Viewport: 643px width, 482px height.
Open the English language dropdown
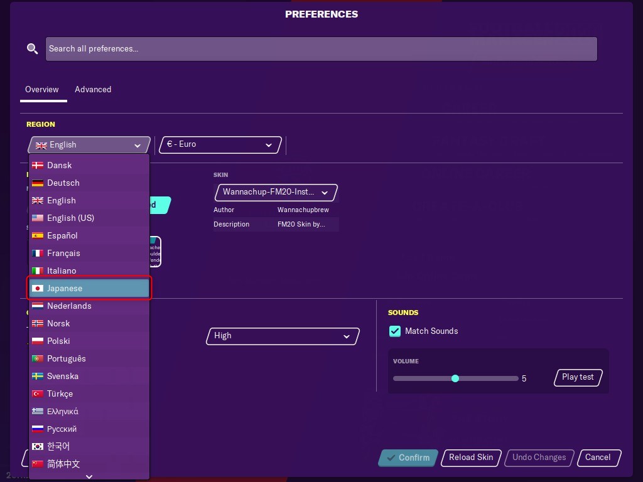pos(89,145)
